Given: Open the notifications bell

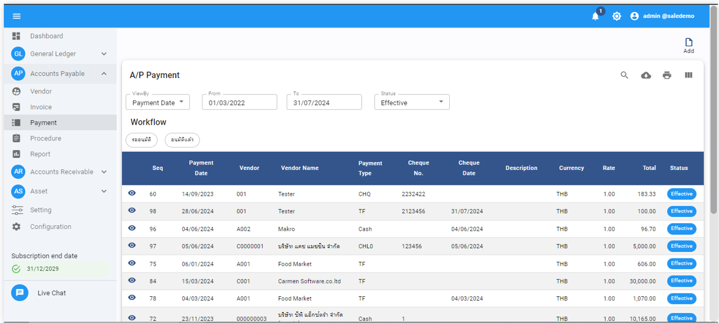Looking at the screenshot, I should 595,16.
